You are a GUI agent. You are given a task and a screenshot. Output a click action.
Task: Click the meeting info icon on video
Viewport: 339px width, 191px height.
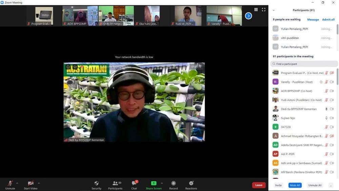click(x=68, y=67)
